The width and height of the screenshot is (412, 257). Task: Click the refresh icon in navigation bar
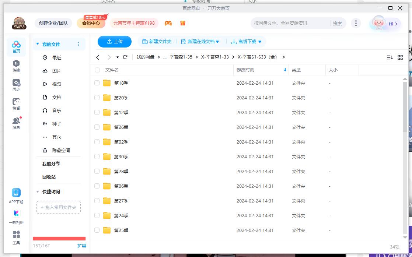(125, 57)
